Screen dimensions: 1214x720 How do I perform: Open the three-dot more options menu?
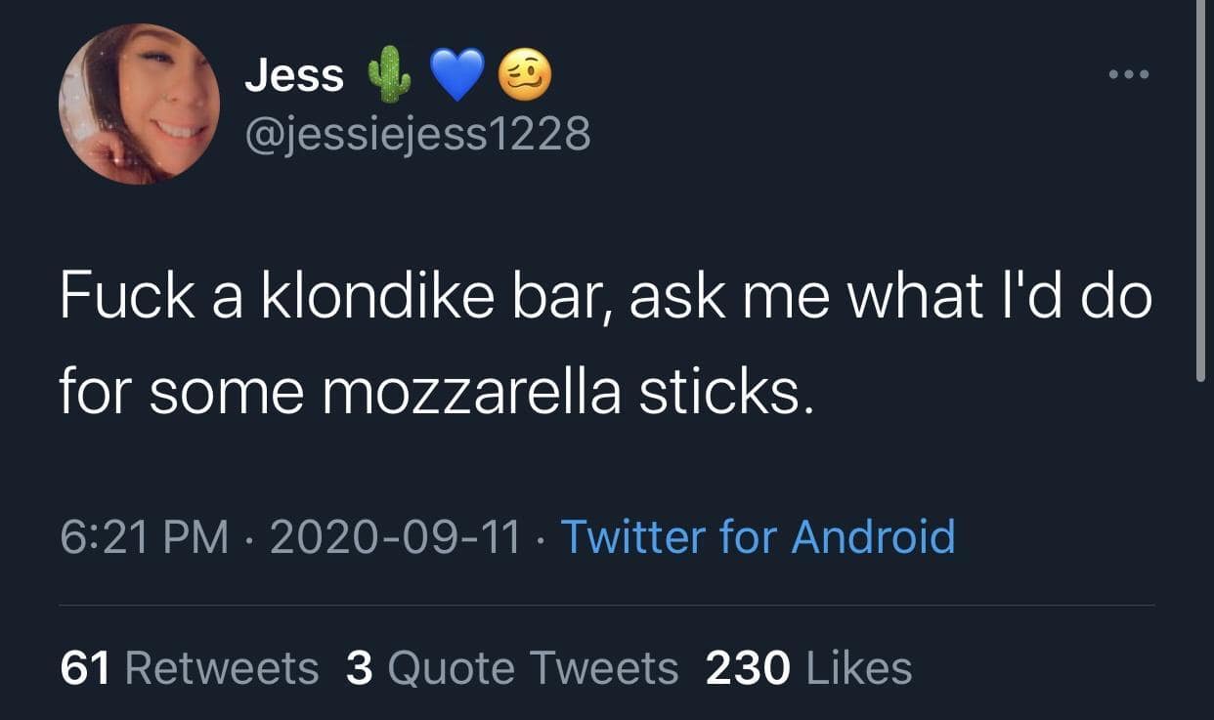(1130, 75)
